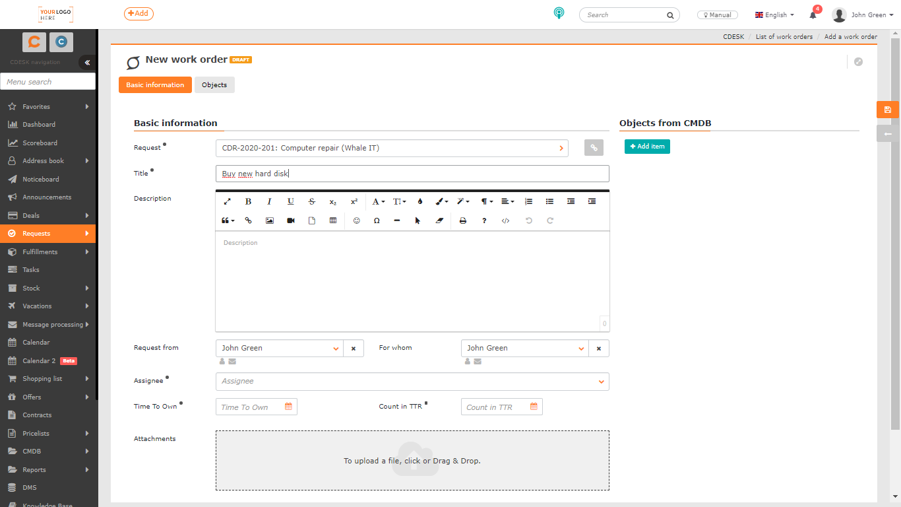901x507 pixels.
Task: Clear formatting with the eraser icon
Action: click(x=440, y=220)
